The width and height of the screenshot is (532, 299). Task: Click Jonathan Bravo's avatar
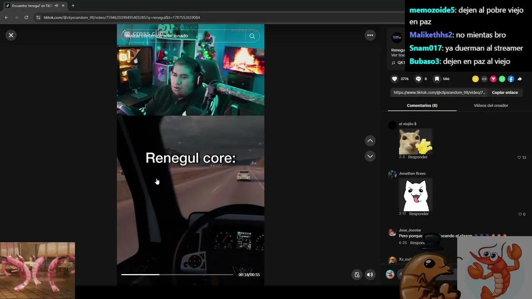pos(392,175)
